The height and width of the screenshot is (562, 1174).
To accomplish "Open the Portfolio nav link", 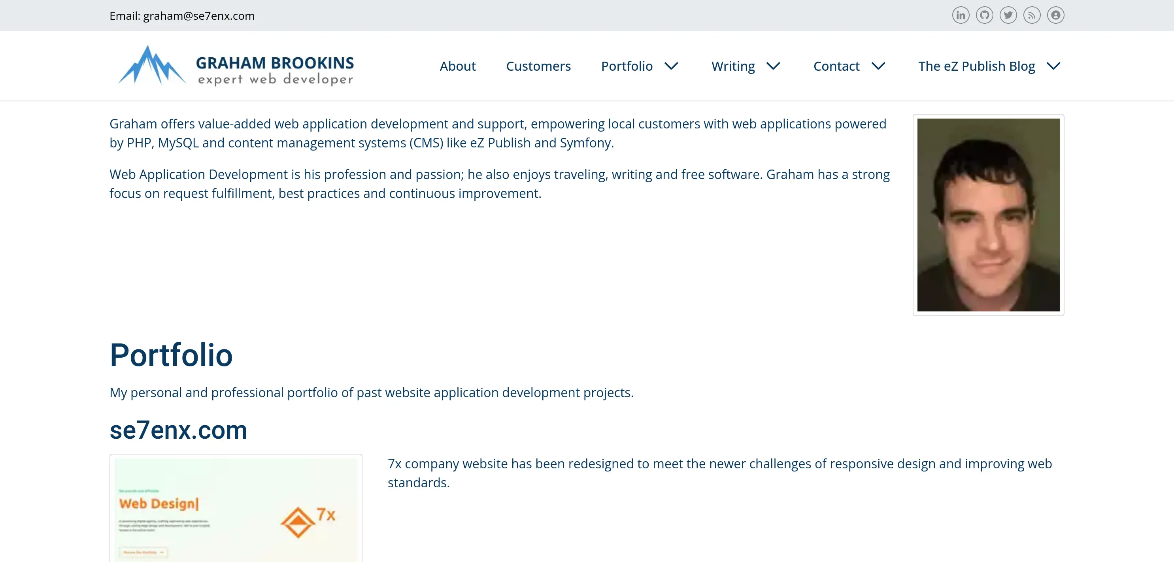I will click(627, 66).
